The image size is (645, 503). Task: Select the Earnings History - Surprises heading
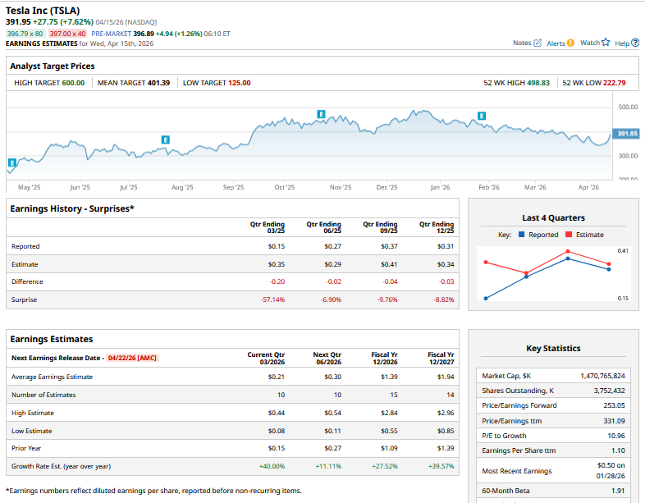[72, 208]
